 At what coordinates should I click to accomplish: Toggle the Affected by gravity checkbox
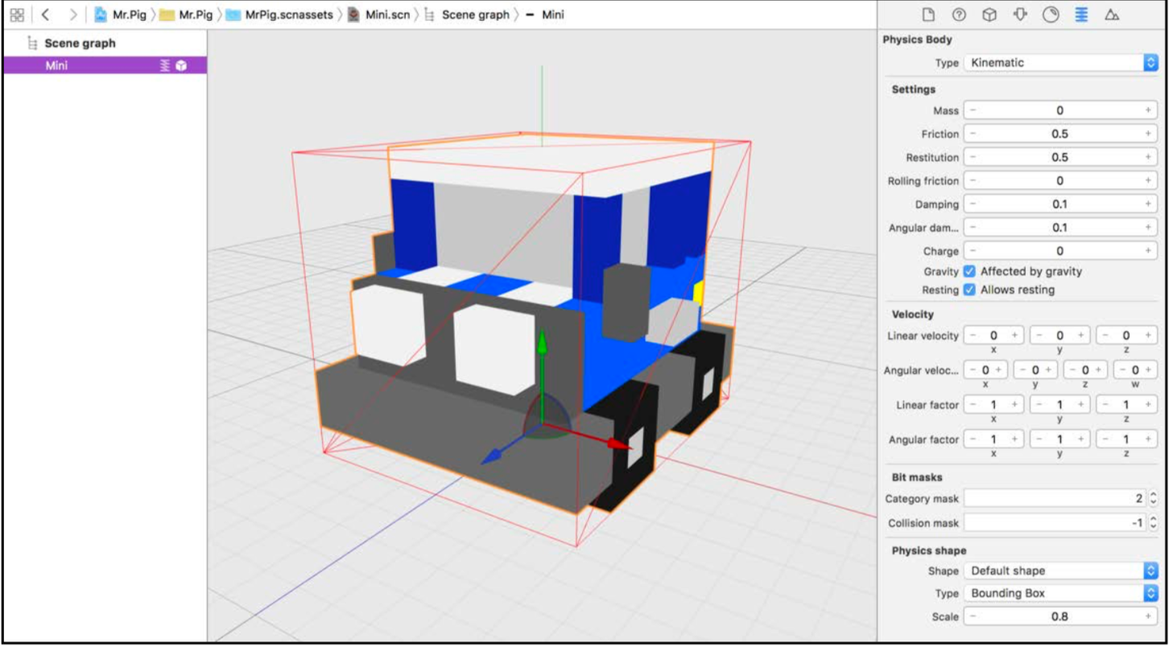click(x=969, y=271)
